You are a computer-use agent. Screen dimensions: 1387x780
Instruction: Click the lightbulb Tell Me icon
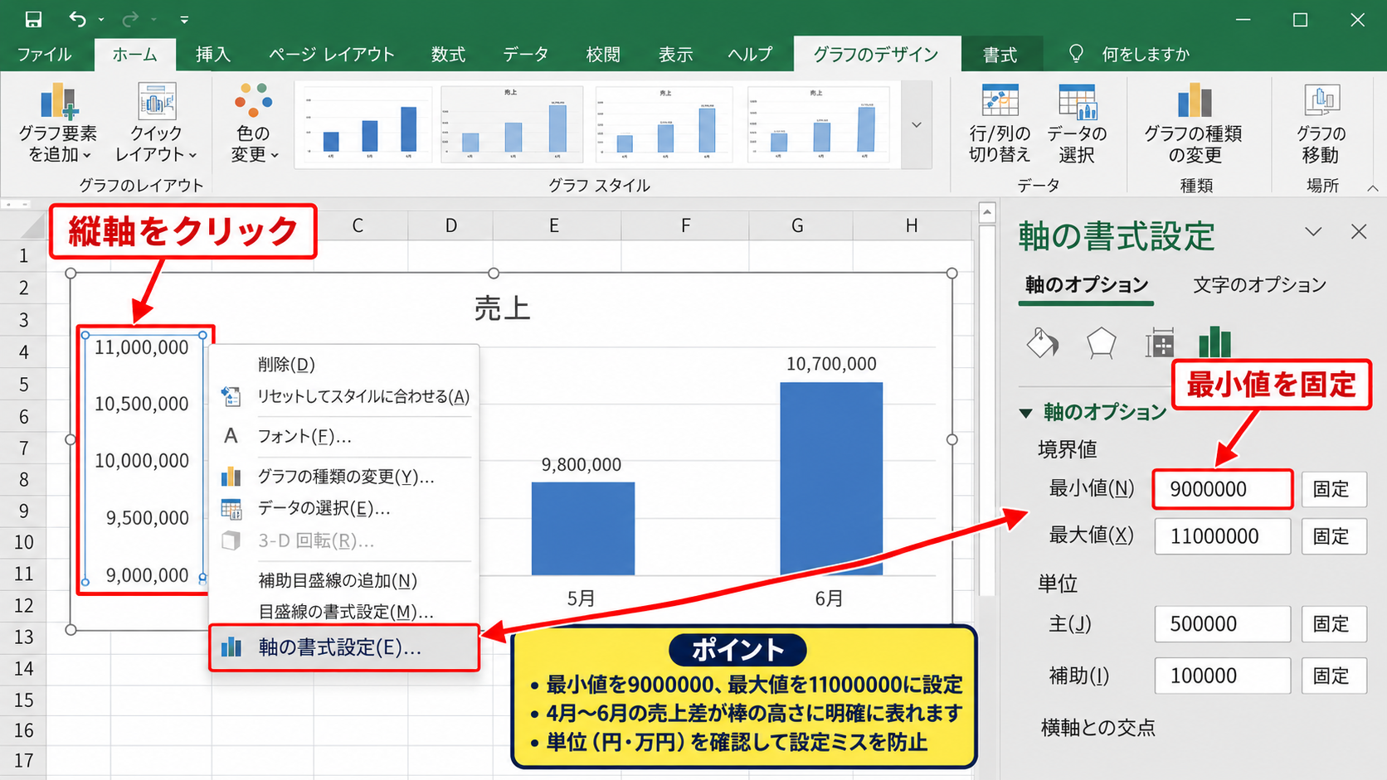1076,54
